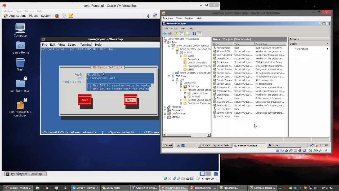The image size is (339, 191).
Task: Click the Admin Server input field
Action: [x=120, y=82]
